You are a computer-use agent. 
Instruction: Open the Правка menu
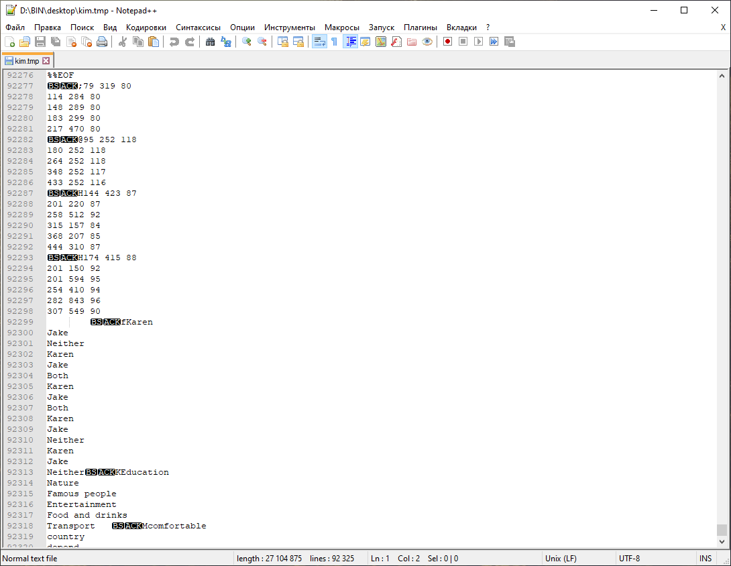[x=48, y=27]
